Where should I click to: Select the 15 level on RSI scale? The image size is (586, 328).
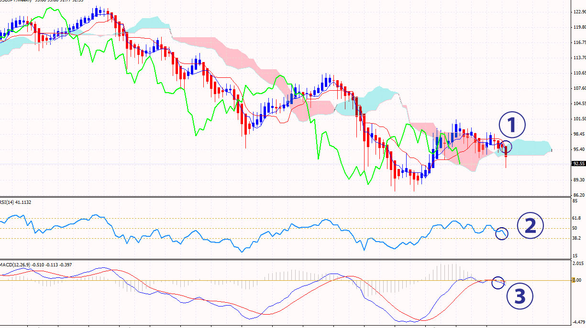[x=575, y=256]
